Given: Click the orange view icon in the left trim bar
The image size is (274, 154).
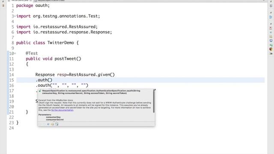Looking at the screenshot, I should pyautogui.click(x=3, y=6).
